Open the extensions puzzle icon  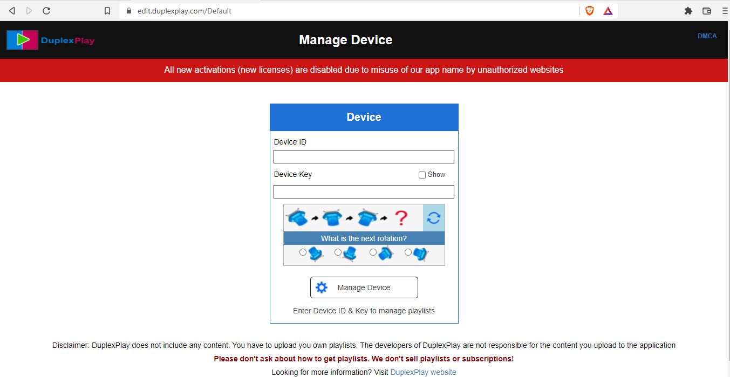click(x=688, y=11)
